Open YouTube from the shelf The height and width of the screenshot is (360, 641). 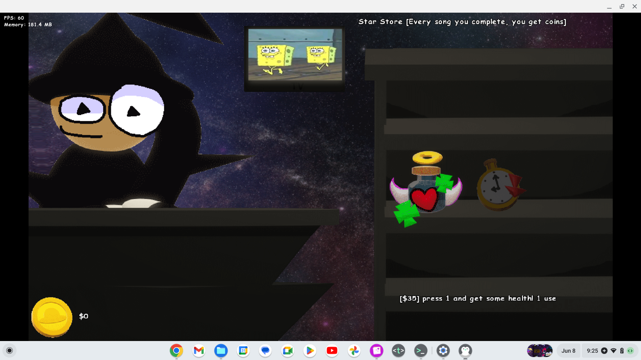pos(332,351)
